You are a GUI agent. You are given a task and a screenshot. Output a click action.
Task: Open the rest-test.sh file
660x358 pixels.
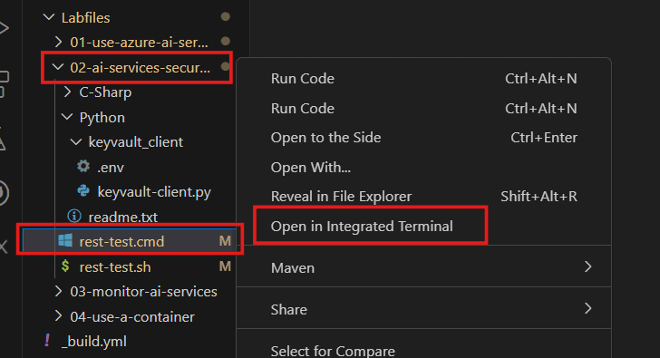pyautogui.click(x=115, y=266)
